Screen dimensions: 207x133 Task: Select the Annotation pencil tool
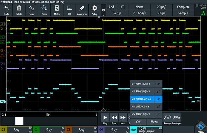[x=82, y=10]
